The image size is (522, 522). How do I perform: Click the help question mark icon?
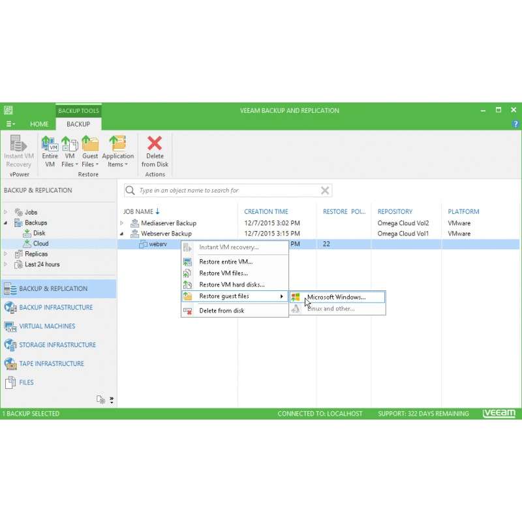(x=515, y=124)
